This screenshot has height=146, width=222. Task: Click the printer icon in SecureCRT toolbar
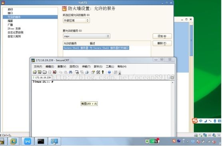pos(87,72)
